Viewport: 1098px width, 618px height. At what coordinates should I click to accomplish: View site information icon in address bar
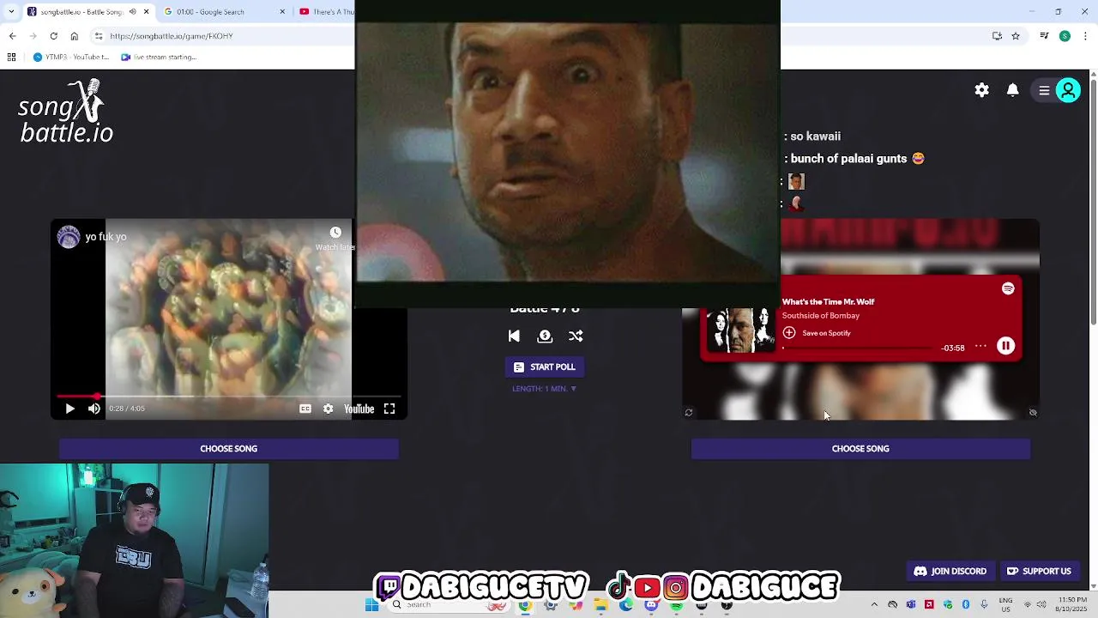[x=99, y=36]
